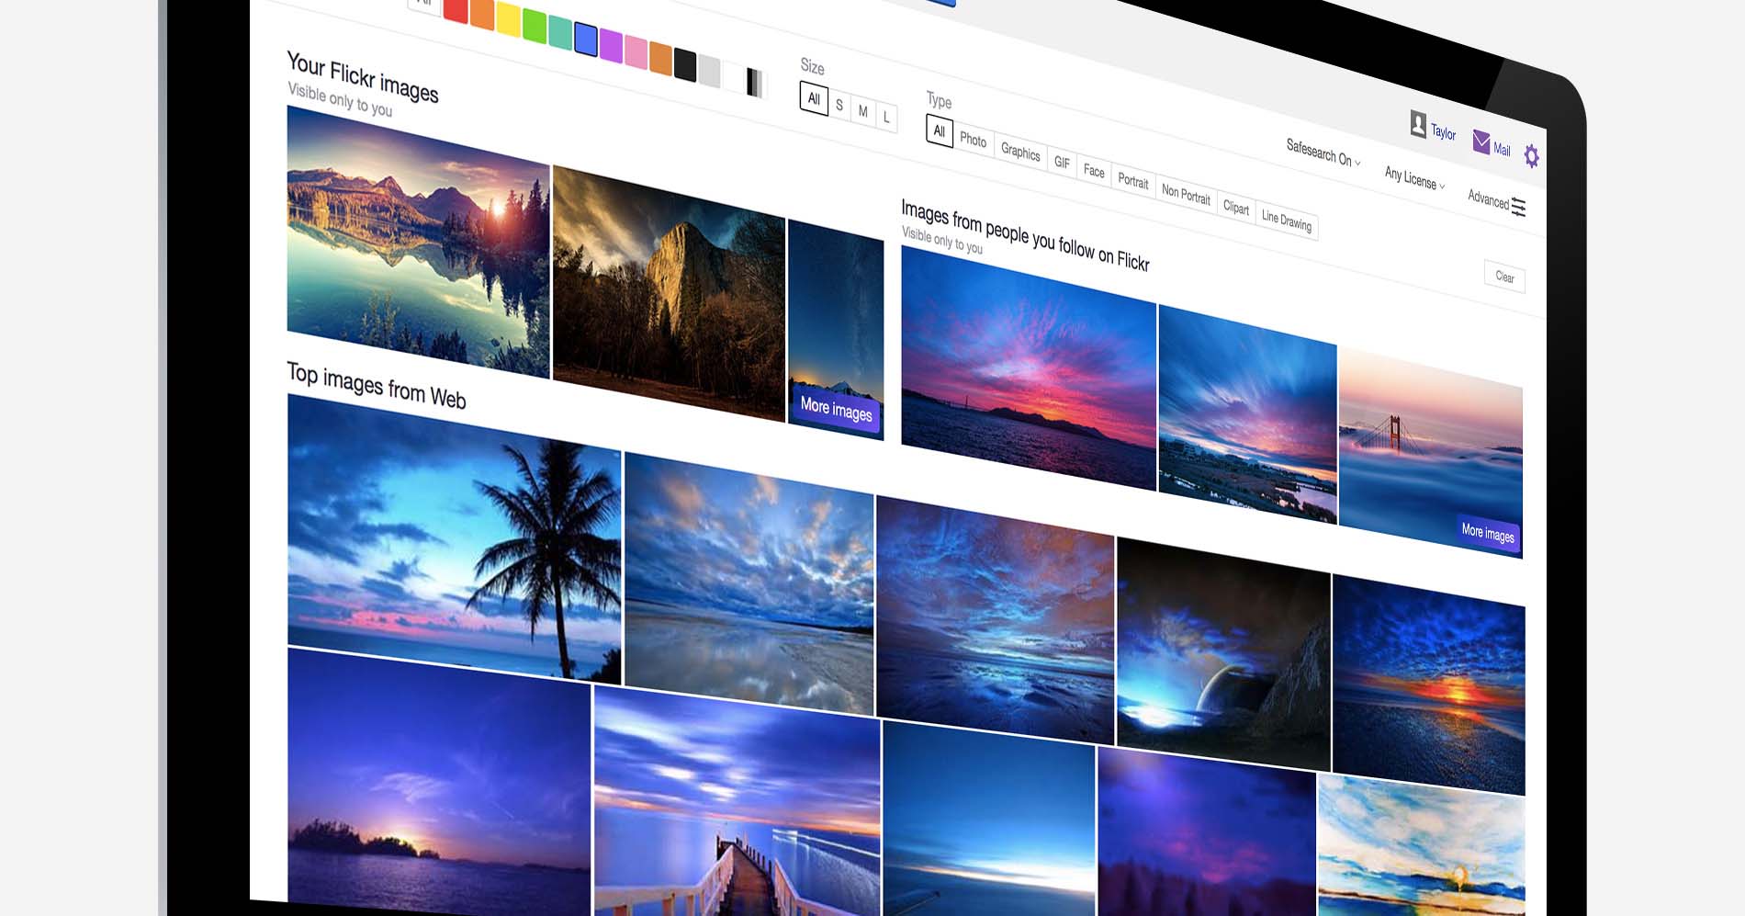Open the pink sunset over bay photo

pos(1029,368)
